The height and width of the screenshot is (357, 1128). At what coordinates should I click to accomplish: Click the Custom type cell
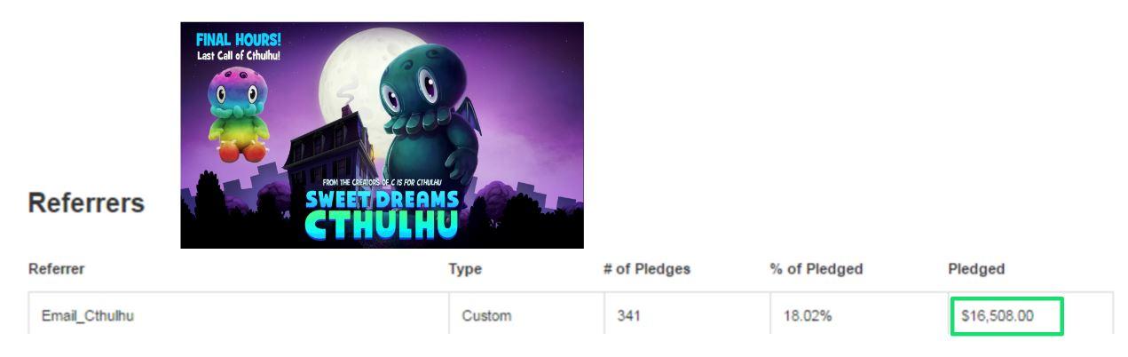(x=486, y=315)
